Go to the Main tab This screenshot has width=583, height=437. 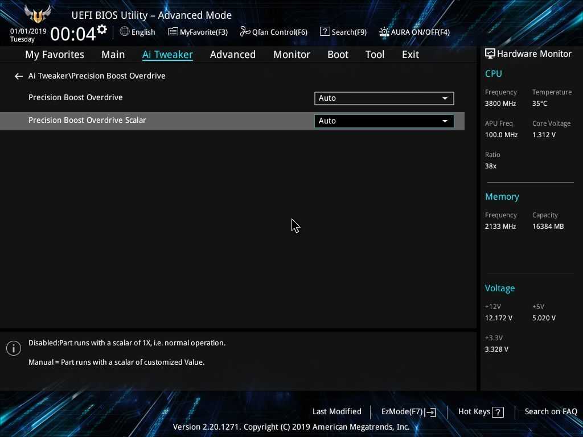[x=113, y=55]
